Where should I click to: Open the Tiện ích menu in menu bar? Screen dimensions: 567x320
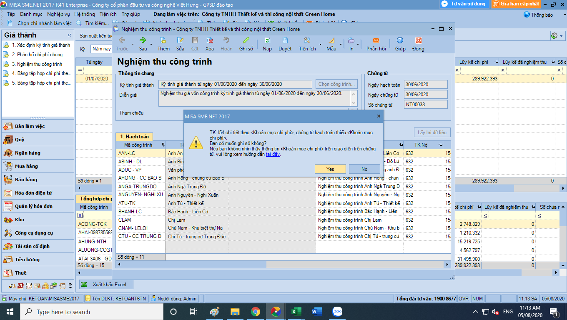pos(108,14)
